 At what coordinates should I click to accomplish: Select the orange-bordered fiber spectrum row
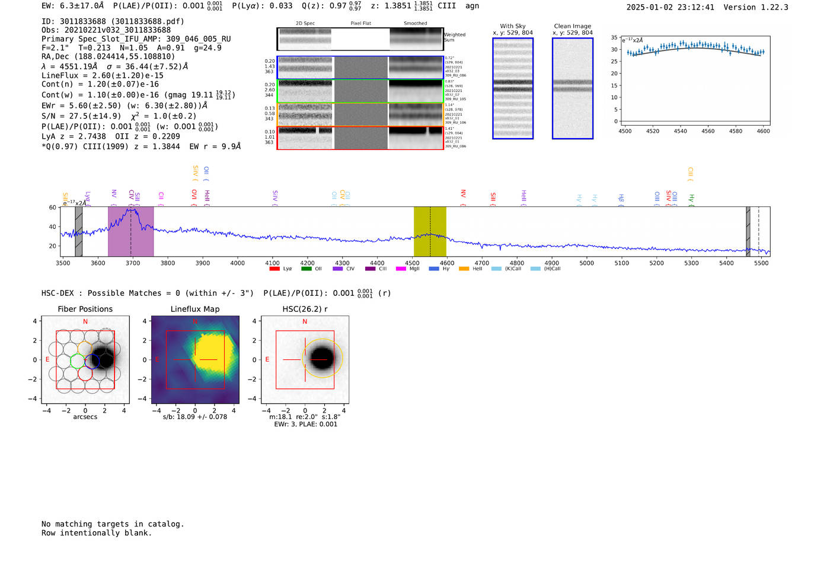[x=360, y=114]
